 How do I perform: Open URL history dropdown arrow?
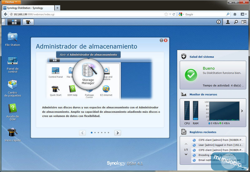coord(170,14)
